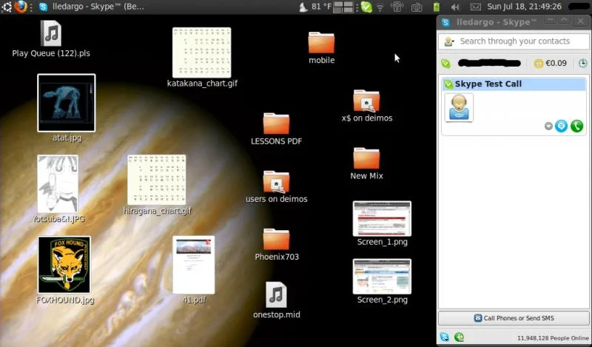The width and height of the screenshot is (592, 347).
Task: Open Skype history clock icon
Action: pos(583,64)
